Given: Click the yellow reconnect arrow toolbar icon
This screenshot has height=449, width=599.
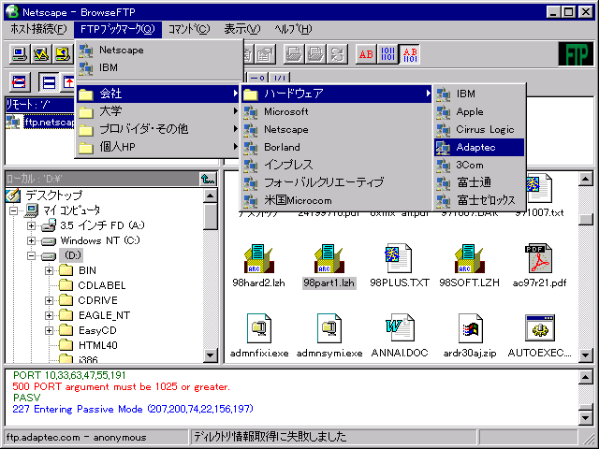Looking at the screenshot, I should 63,54.
